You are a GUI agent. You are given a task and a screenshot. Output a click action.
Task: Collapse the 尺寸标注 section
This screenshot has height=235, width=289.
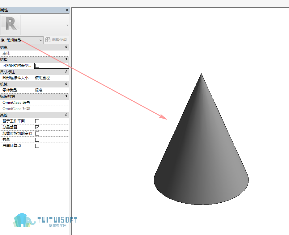66,72
